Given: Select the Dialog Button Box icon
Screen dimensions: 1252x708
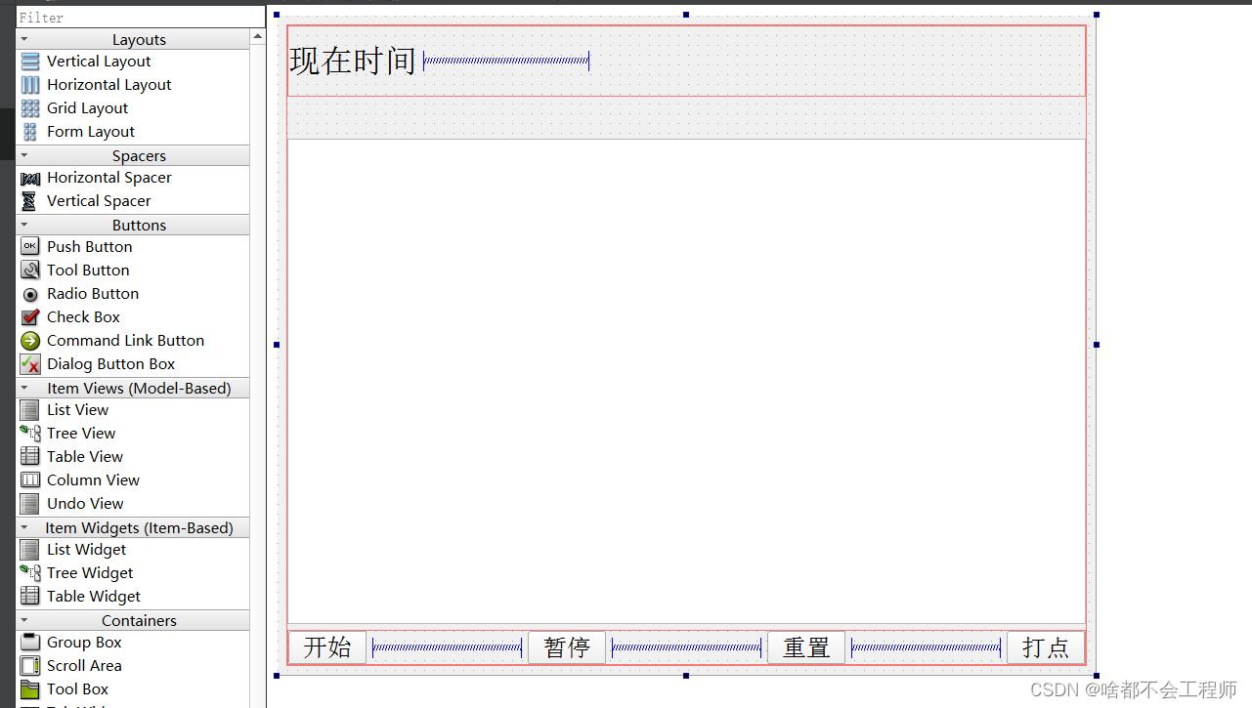Looking at the screenshot, I should pyautogui.click(x=30, y=363).
